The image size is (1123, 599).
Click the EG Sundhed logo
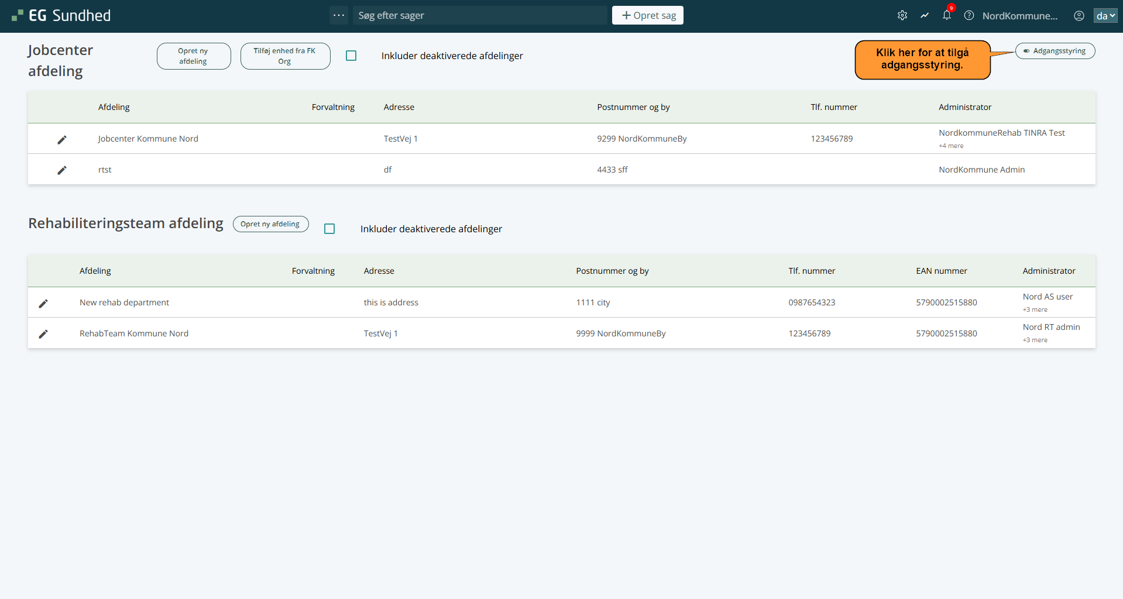coord(61,16)
